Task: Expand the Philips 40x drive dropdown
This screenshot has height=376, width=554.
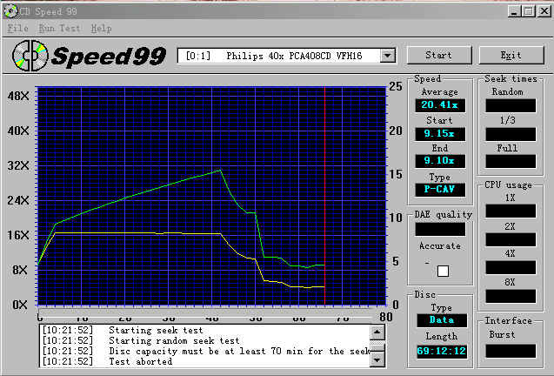Action: tap(384, 56)
